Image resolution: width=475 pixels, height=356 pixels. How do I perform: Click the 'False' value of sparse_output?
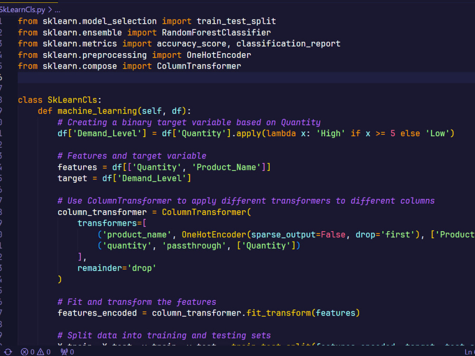(333, 234)
